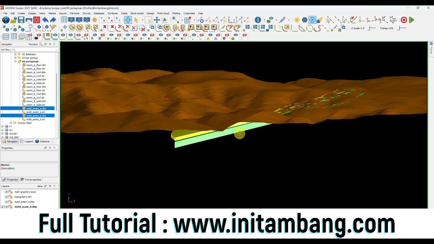Open the Surfaces menu
Image resolution: width=434 pixels, height=244 pixels.
click(113, 14)
